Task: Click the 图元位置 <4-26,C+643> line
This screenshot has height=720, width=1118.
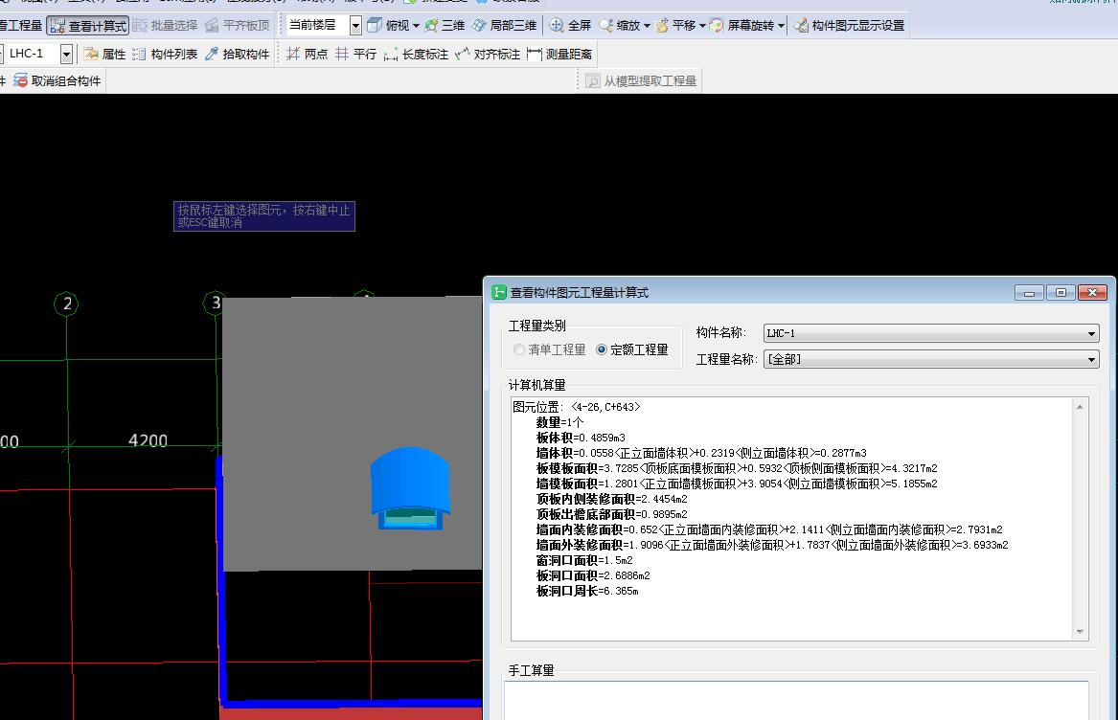Action: pos(576,407)
